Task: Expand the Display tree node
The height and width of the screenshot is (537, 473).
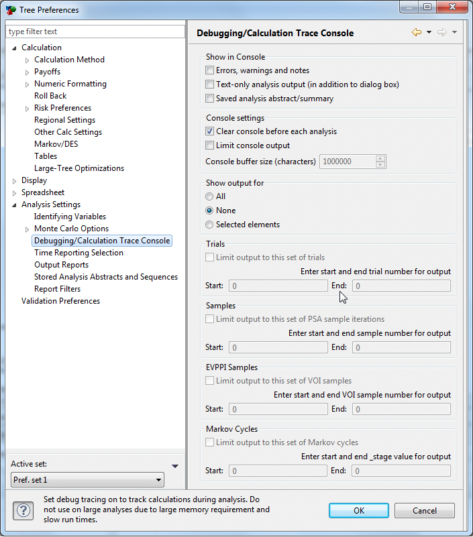Action: tap(15, 180)
